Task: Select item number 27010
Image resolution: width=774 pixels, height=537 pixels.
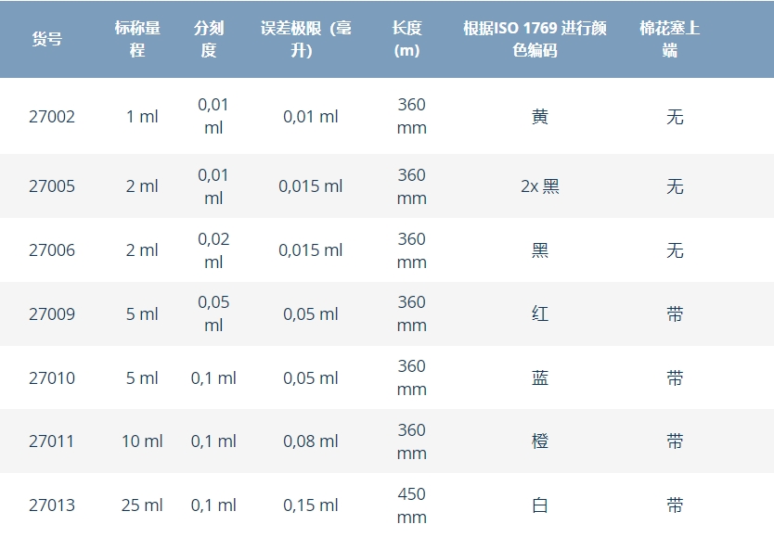Action: tap(52, 378)
